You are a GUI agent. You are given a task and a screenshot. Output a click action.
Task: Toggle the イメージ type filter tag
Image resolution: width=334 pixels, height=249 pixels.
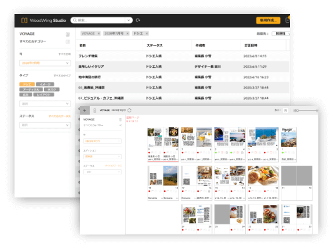(45, 85)
